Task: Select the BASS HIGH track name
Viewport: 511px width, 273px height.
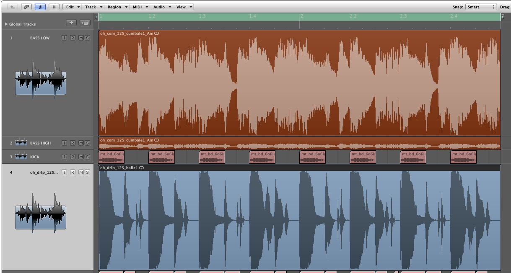Action: tap(40, 143)
